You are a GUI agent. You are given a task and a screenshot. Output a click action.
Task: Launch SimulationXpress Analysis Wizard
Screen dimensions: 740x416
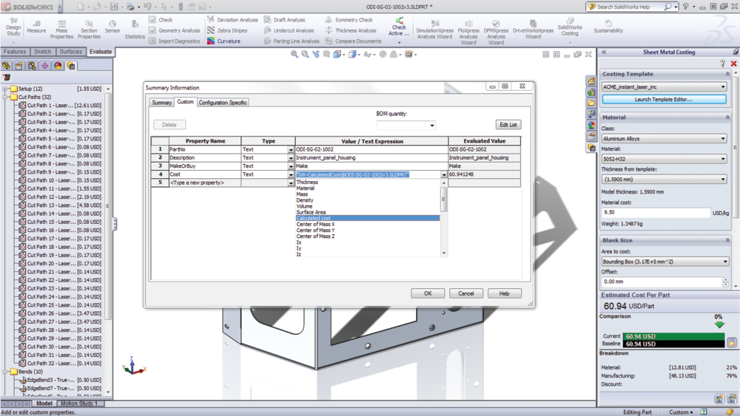[x=434, y=30]
